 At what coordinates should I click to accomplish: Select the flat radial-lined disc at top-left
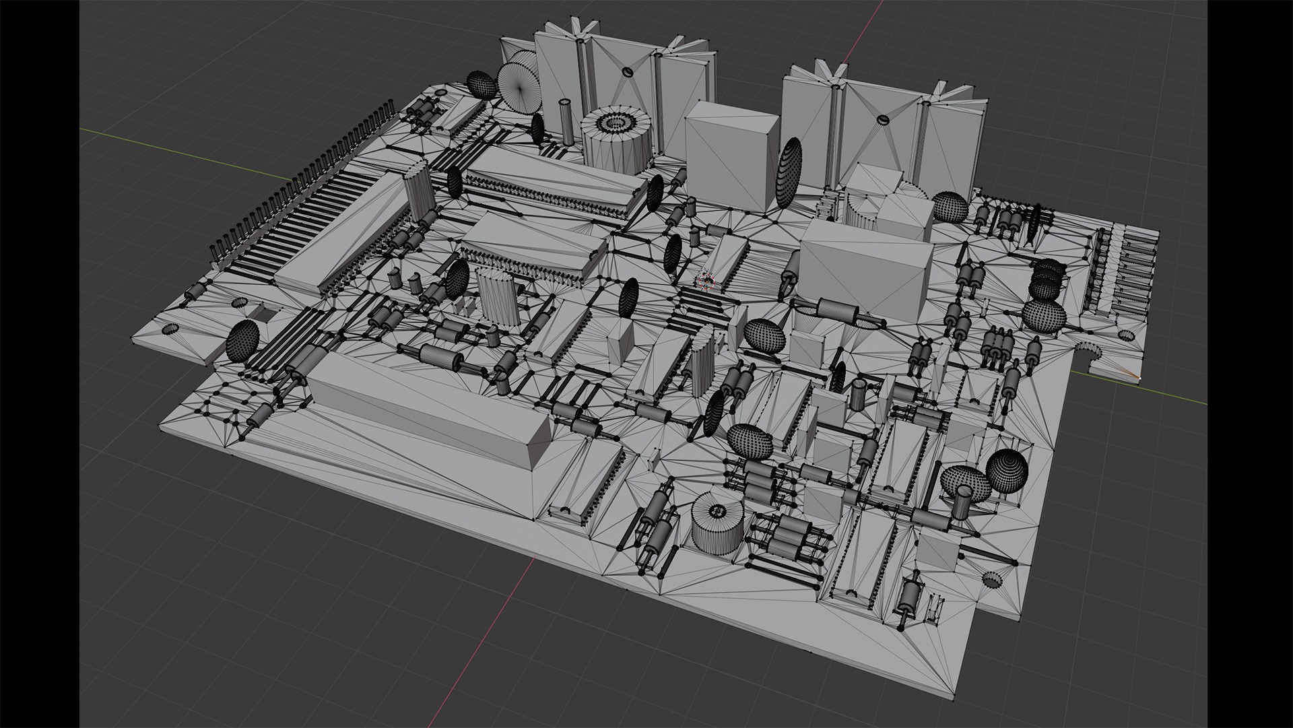[x=519, y=87]
